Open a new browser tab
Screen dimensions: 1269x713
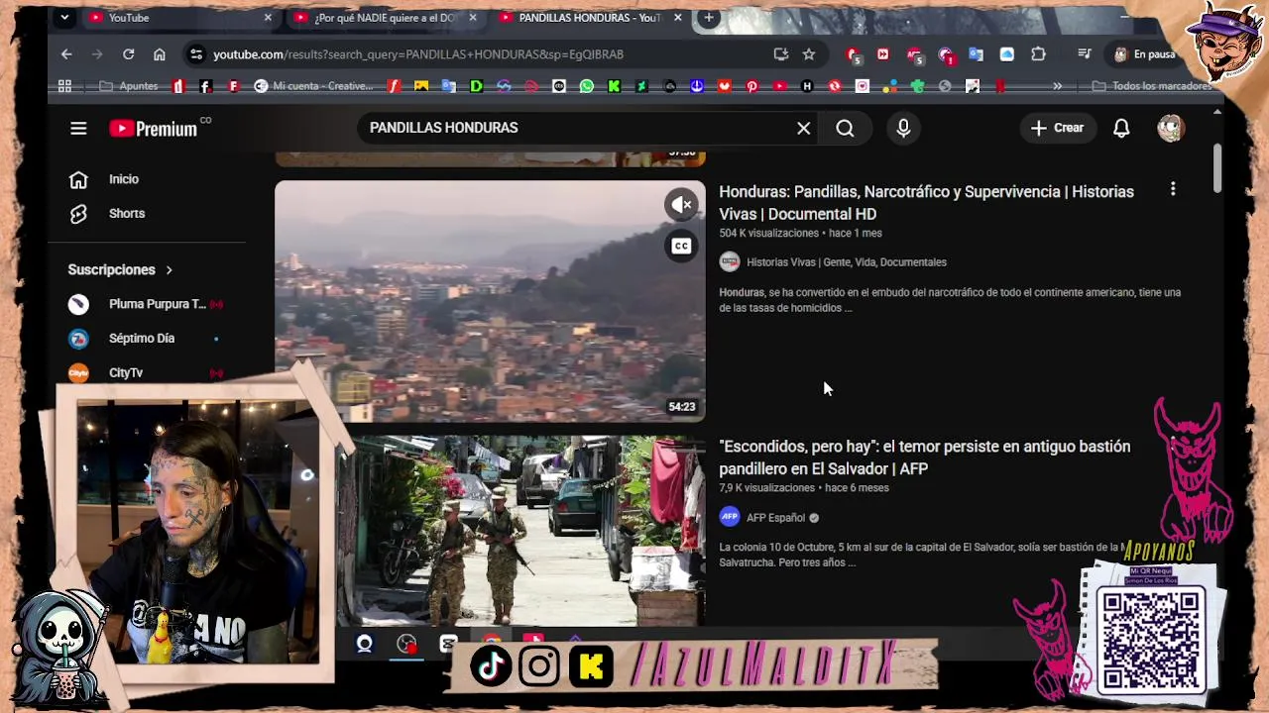pyautogui.click(x=708, y=18)
